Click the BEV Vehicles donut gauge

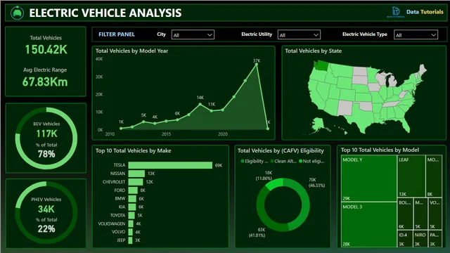(46, 138)
